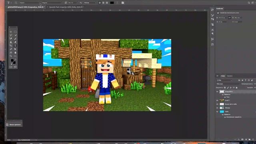Select the Gradient tool
256x144 pixels.
(11, 46)
